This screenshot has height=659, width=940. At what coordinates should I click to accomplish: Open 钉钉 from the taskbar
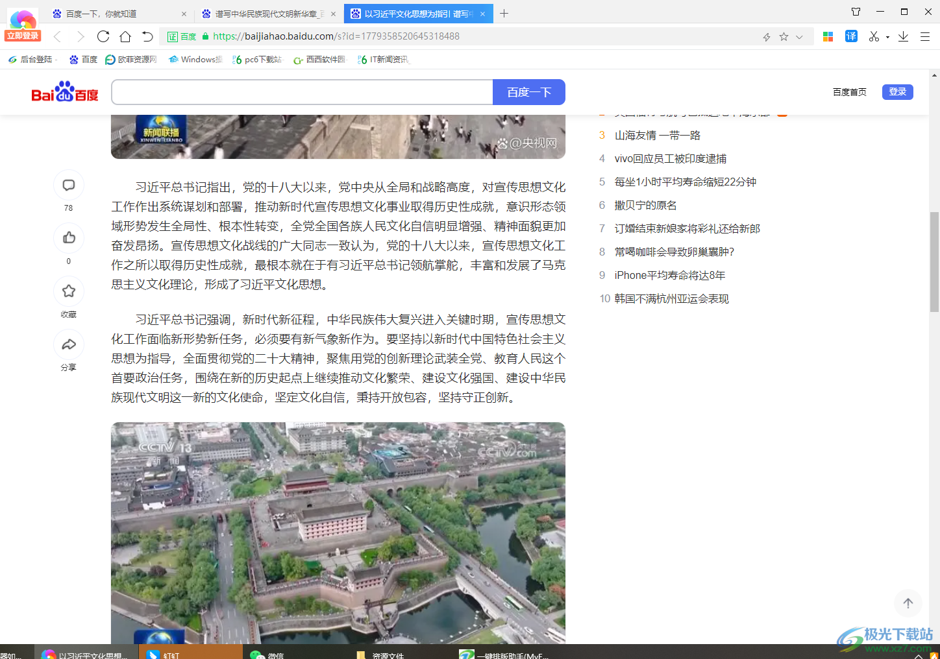tap(191, 653)
